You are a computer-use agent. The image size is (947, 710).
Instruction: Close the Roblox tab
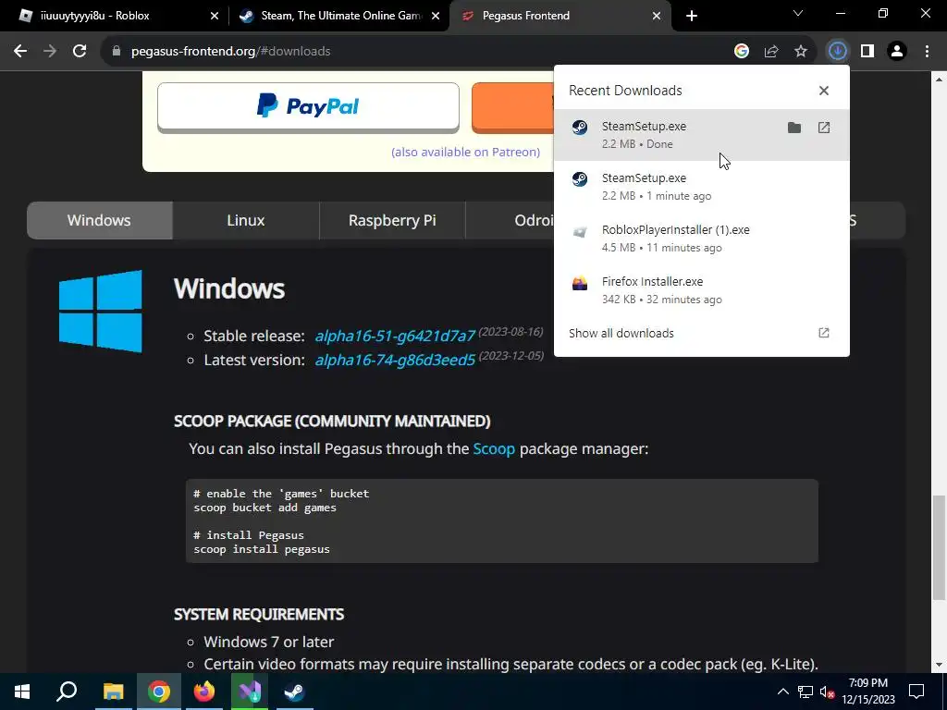point(215,16)
